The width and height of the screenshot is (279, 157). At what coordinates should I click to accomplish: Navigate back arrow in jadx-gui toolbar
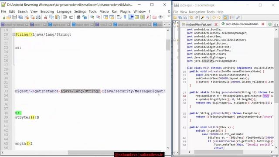pyautogui.click(x=214, y=17)
